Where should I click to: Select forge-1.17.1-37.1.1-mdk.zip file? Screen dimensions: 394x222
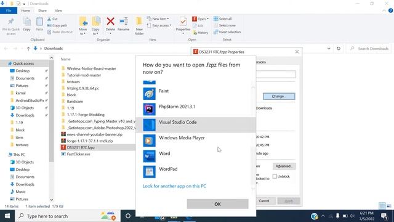tap(90, 141)
